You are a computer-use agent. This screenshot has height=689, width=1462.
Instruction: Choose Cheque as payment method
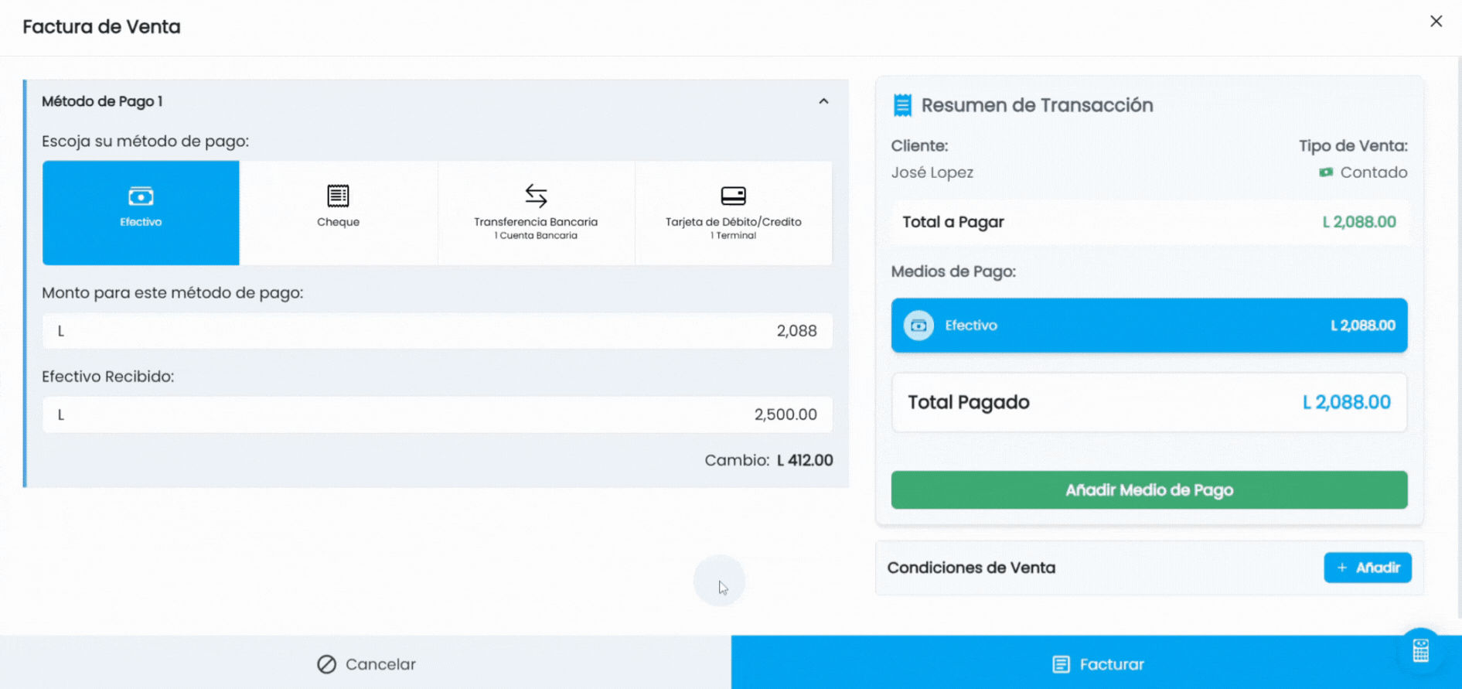pos(339,213)
